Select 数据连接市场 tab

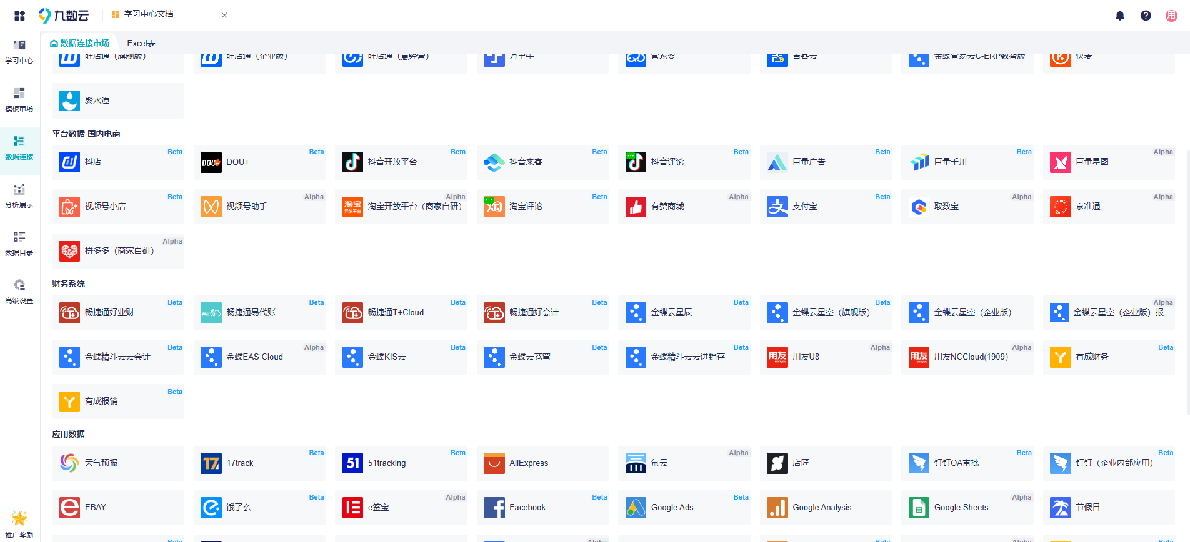coord(79,43)
